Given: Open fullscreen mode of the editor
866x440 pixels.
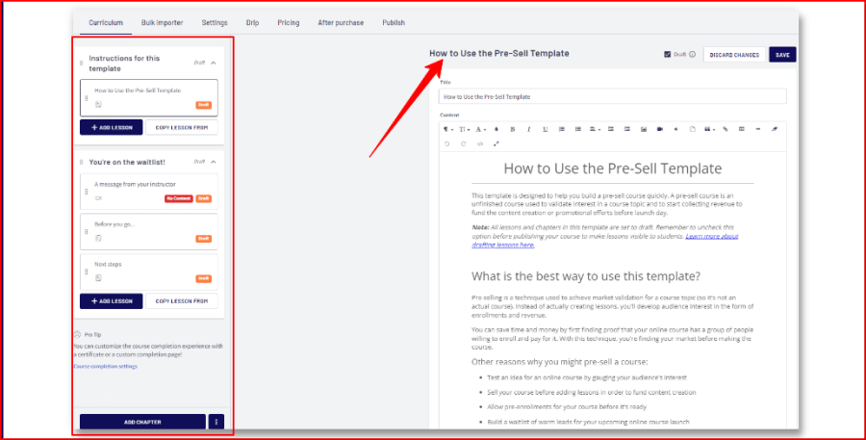Looking at the screenshot, I should pyautogui.click(x=496, y=143).
